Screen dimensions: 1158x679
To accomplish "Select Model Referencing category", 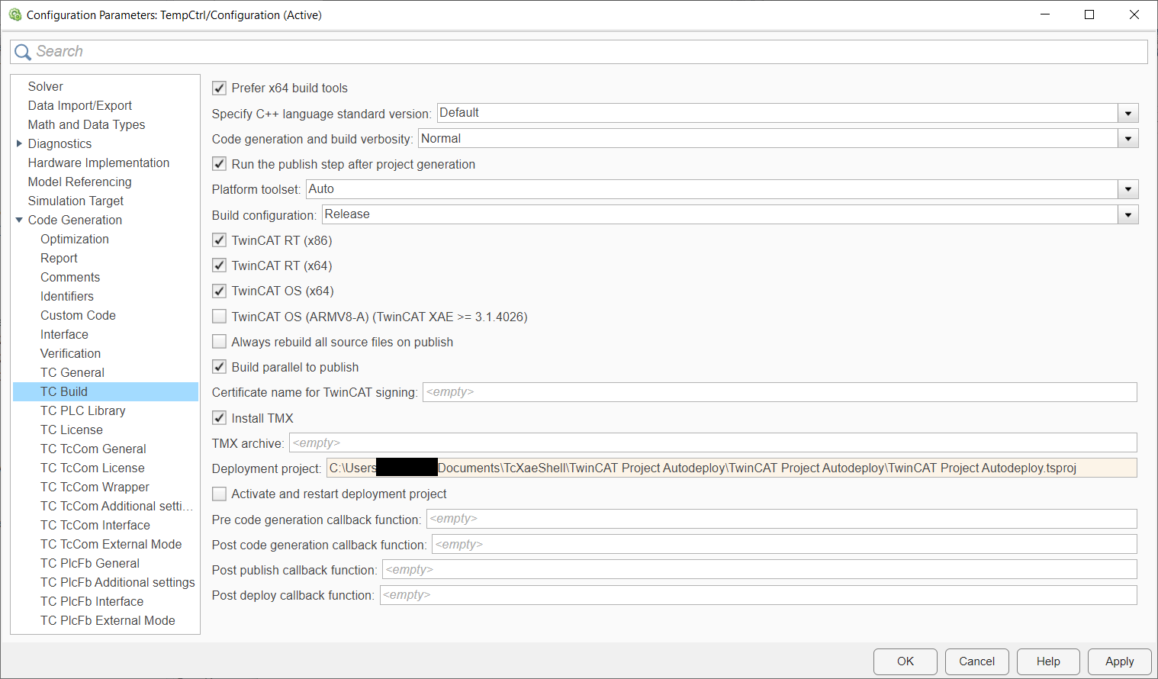I will coord(79,182).
